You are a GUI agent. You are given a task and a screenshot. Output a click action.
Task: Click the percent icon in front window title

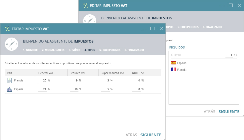tap(7, 29)
